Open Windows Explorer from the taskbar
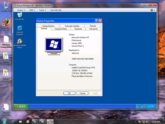The width and height of the screenshot is (165, 124). click(20, 122)
